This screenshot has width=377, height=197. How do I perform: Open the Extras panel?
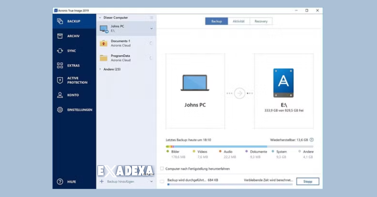[x=60, y=66]
